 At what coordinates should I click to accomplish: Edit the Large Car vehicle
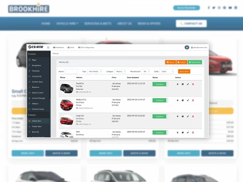[x=188, y=116]
